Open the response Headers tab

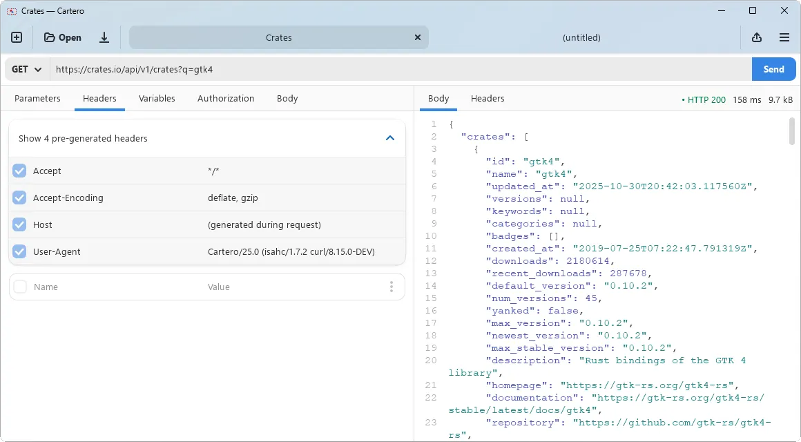[x=488, y=98]
